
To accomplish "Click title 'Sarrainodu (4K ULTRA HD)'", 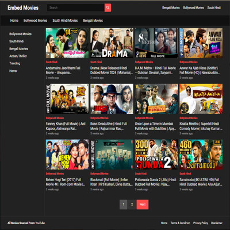I will 201,182.
